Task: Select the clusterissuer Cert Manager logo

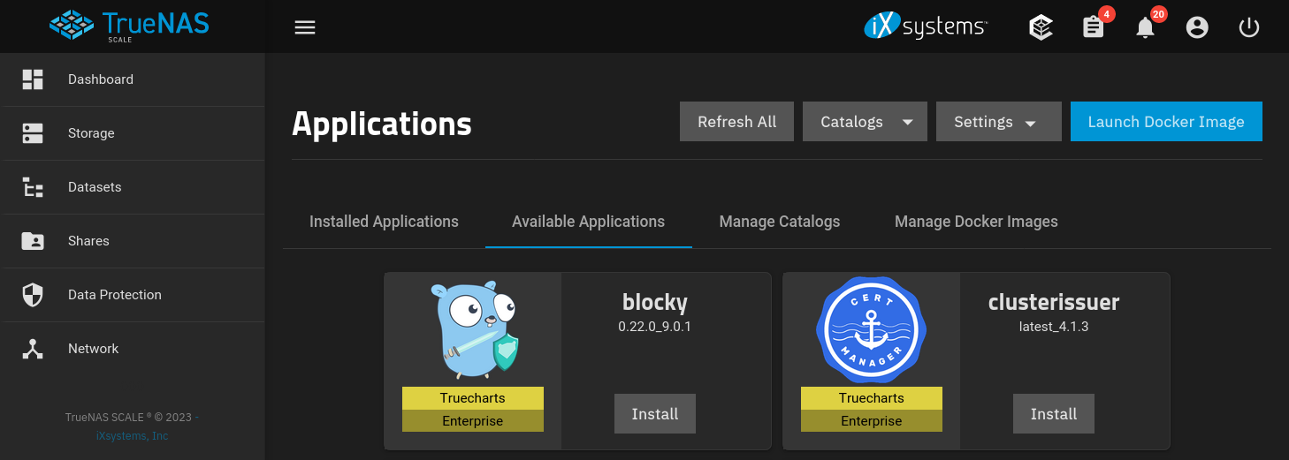Action: pos(872,330)
